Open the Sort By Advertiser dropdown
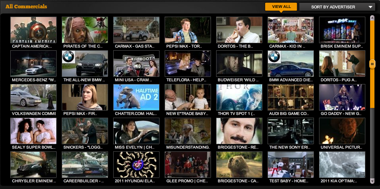 point(337,7)
